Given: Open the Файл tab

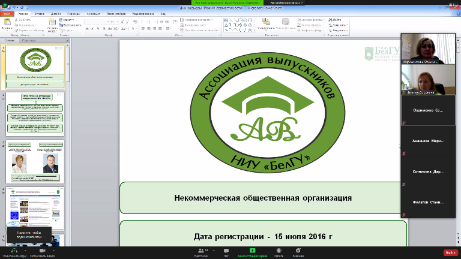Looking at the screenshot, I should pyautogui.click(x=7, y=13).
